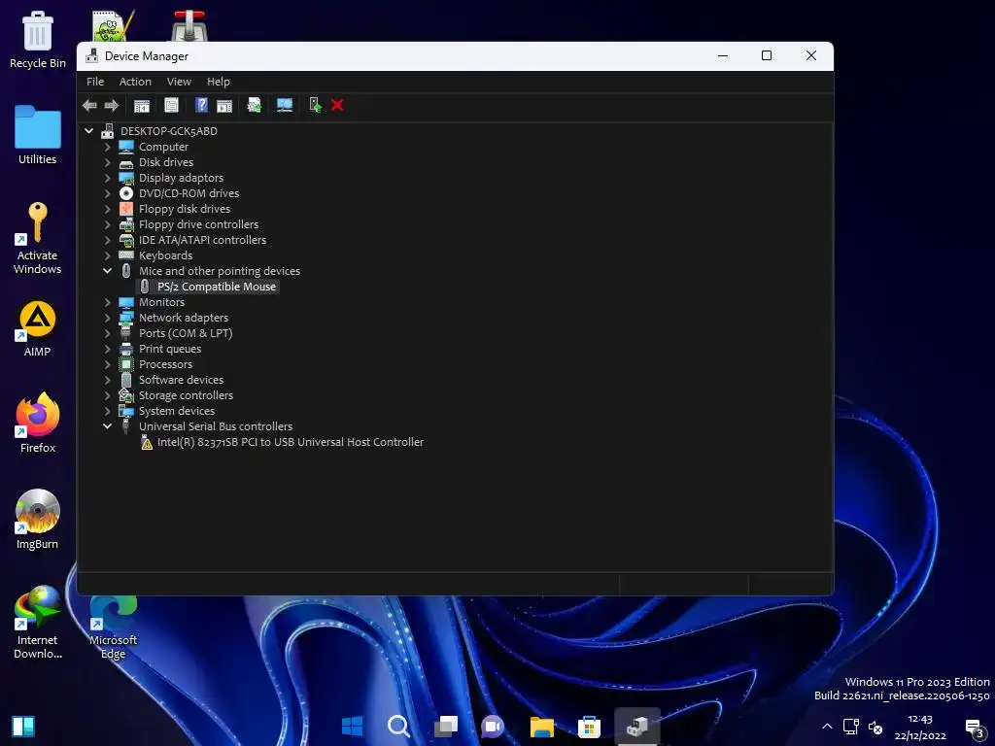Expand the Disk drives category
This screenshot has width=995, height=746.
point(107,162)
